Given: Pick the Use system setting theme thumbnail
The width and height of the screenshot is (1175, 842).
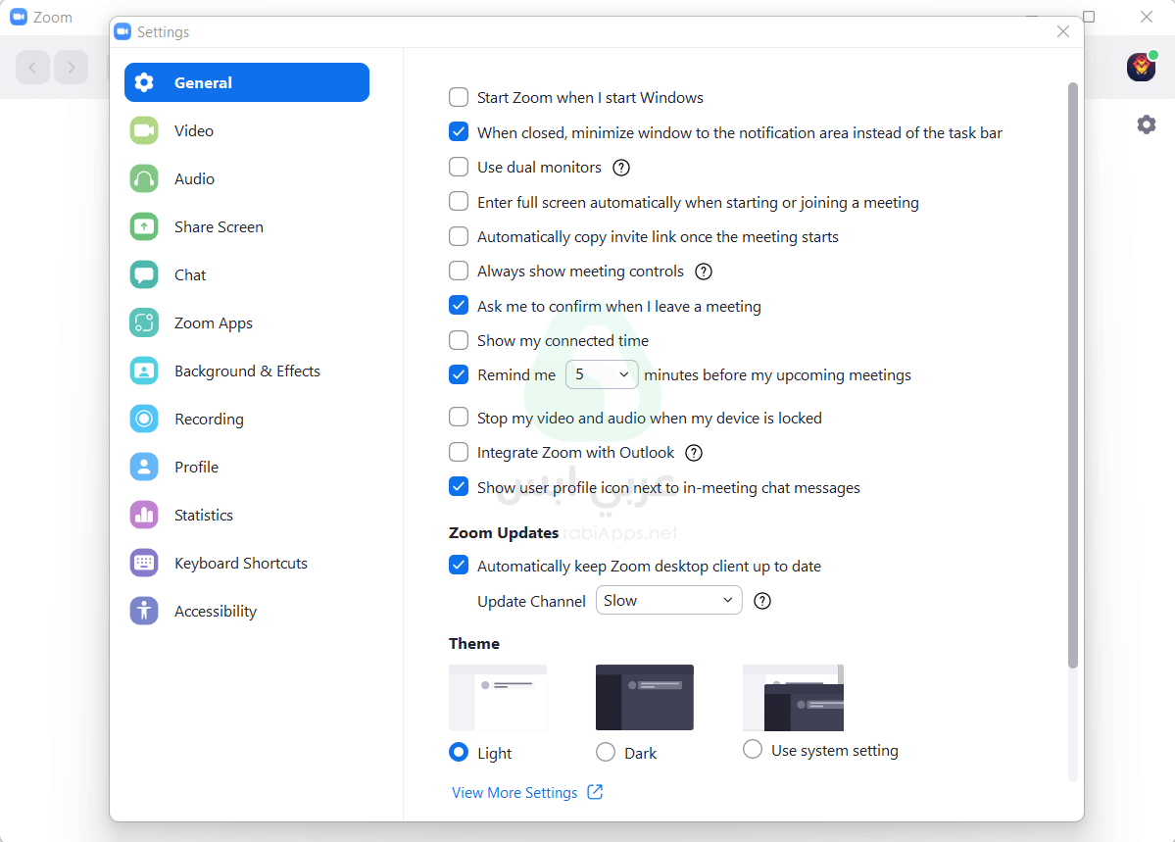Looking at the screenshot, I should click(x=793, y=698).
